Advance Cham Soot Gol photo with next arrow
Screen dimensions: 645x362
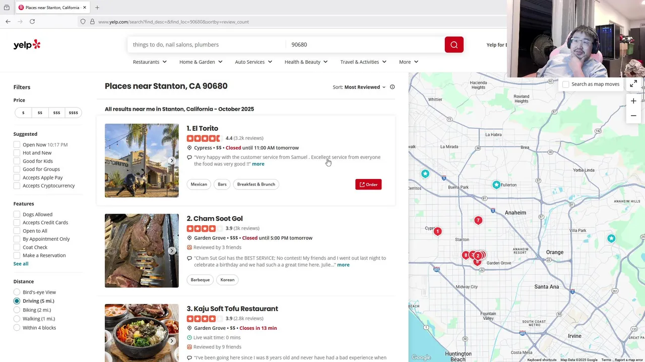(172, 251)
